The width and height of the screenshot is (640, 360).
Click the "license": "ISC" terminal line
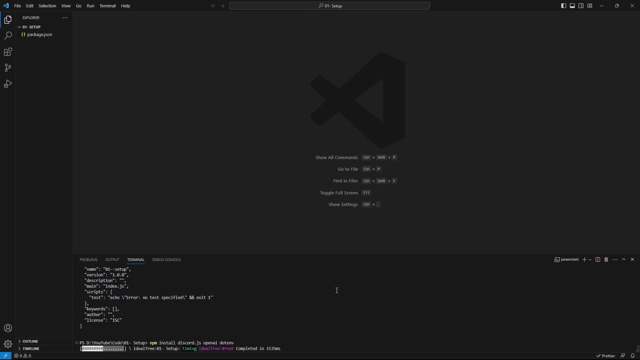click(x=103, y=320)
